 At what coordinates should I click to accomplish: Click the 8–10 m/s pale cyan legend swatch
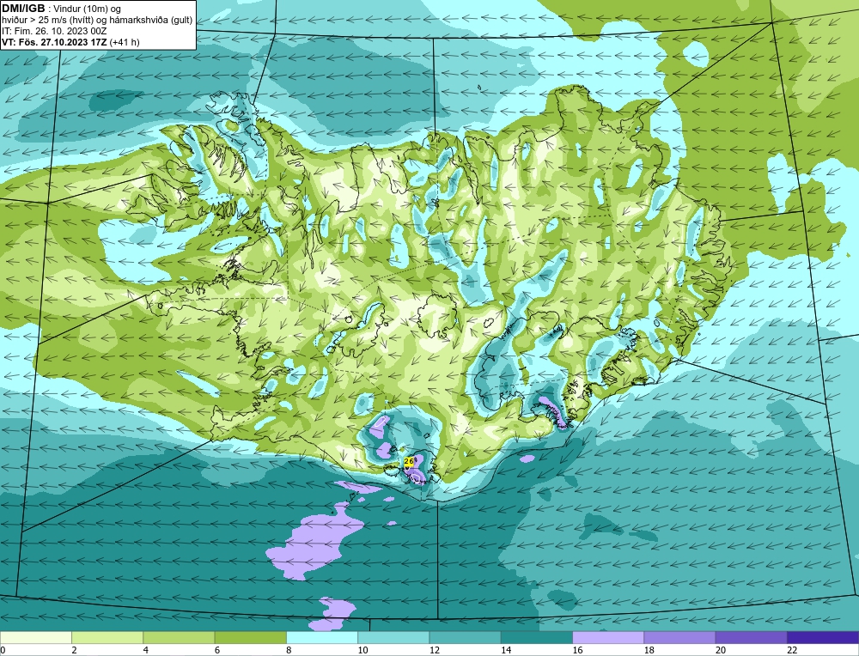pos(322,637)
